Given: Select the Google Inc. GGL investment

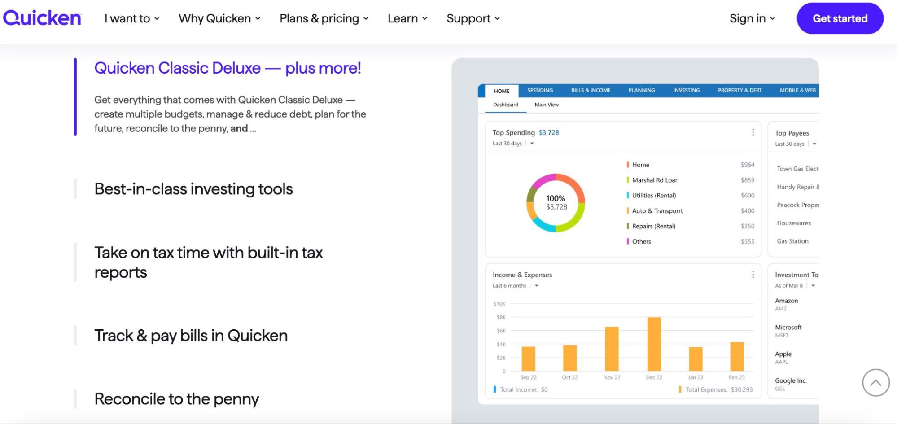Looking at the screenshot, I should tap(791, 384).
